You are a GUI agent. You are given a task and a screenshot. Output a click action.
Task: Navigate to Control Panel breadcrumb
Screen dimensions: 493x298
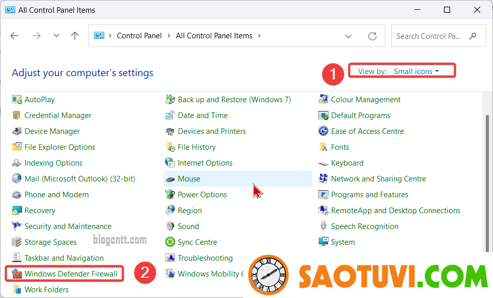[x=139, y=36]
